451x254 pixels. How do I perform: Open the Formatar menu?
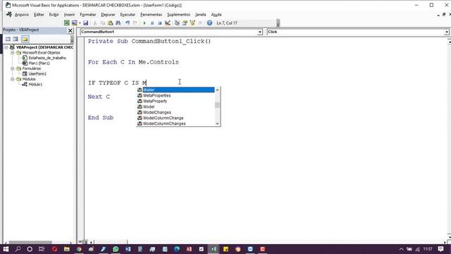pos(87,15)
